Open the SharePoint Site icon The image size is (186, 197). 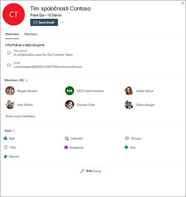point(126,147)
